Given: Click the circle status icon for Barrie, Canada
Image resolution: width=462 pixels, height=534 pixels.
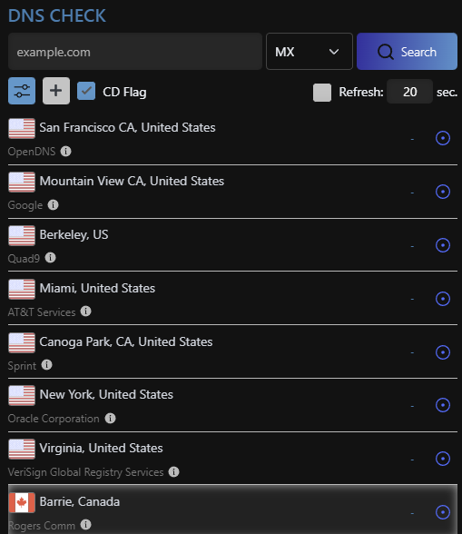Looking at the screenshot, I should (443, 512).
